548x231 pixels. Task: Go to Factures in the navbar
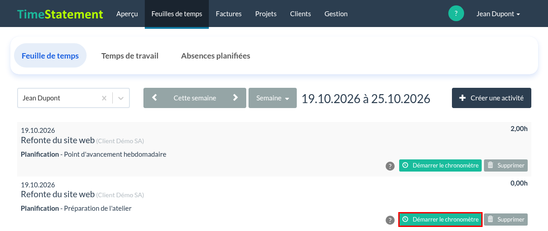pyautogui.click(x=229, y=14)
